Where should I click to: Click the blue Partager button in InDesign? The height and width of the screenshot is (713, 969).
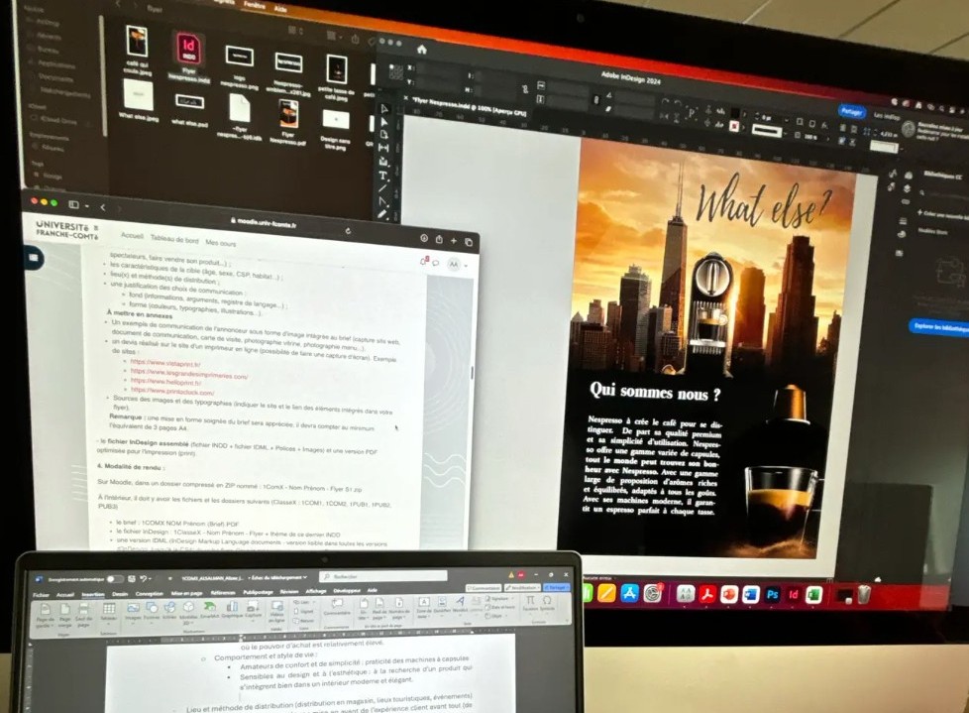click(x=850, y=112)
